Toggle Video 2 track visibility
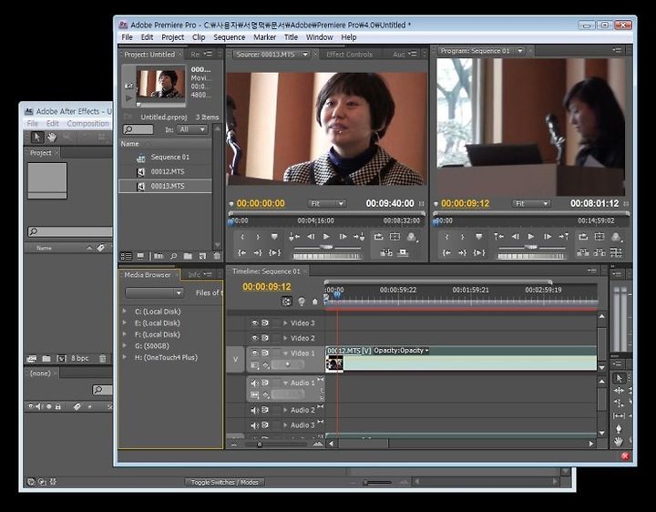 pyautogui.click(x=254, y=338)
